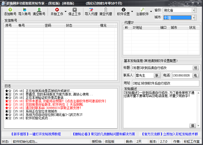This screenshot has width=203, height=145.
Task: Open the 省份 province dropdown
Action: [194, 10]
